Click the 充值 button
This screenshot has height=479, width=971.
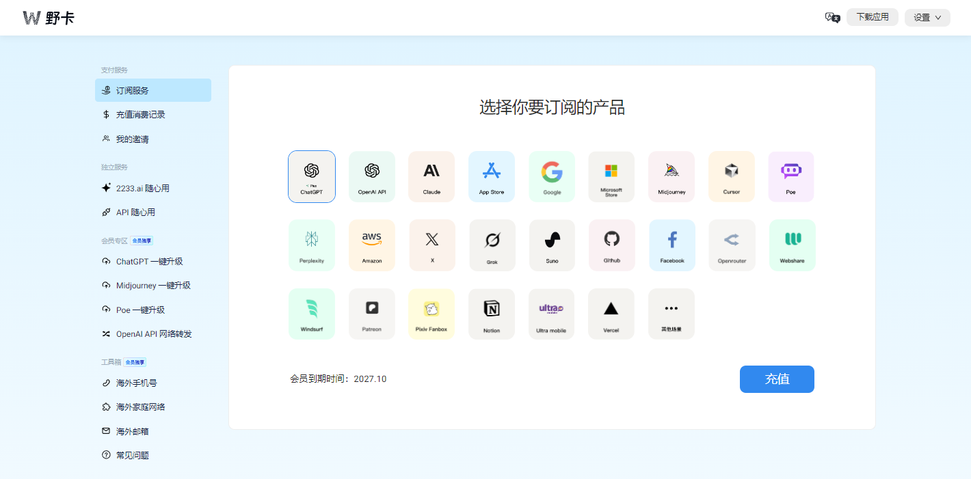[777, 379]
